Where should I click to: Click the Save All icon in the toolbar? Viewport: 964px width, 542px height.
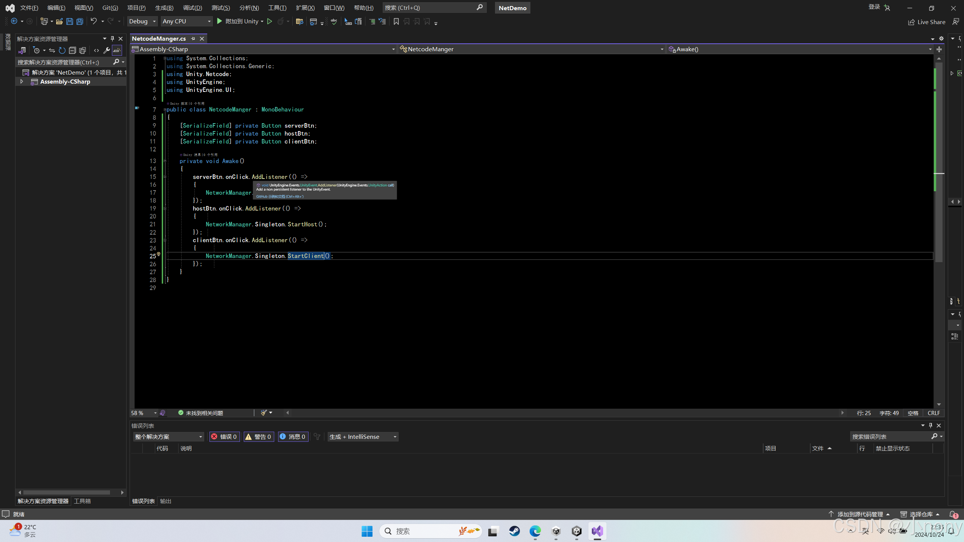pos(79,21)
